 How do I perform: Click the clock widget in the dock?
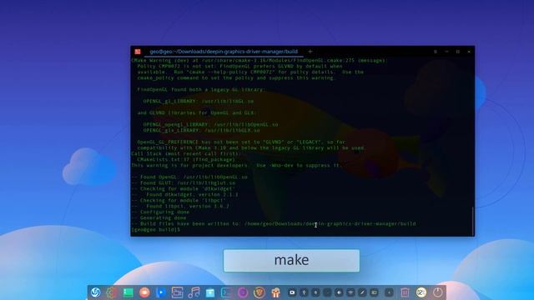(x=421, y=292)
